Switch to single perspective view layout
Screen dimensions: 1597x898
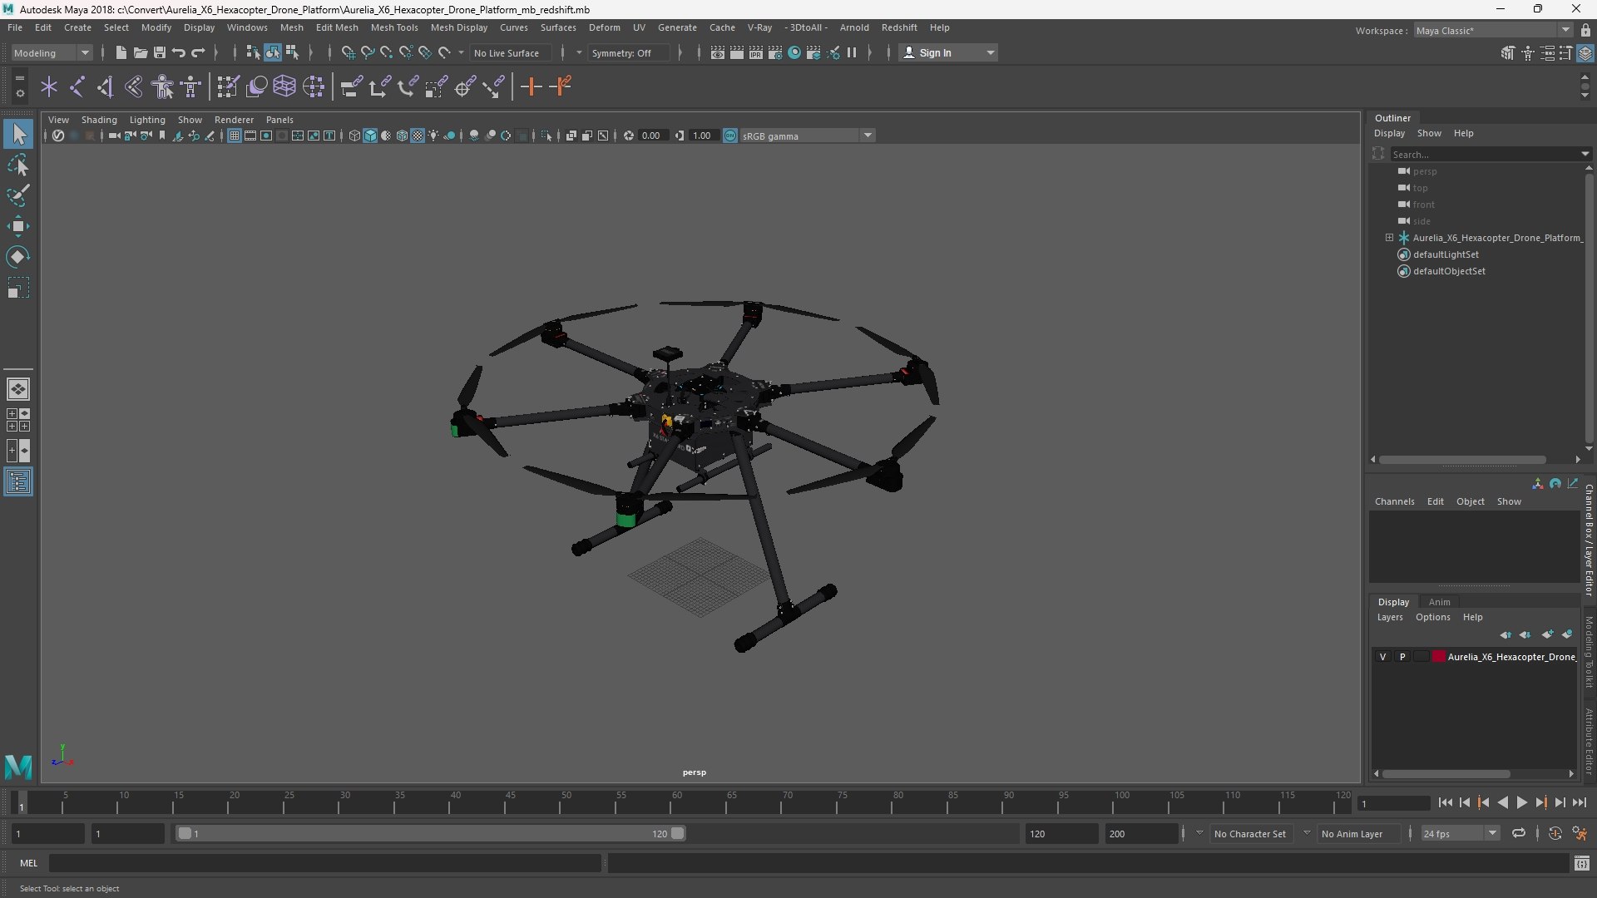[18, 389]
